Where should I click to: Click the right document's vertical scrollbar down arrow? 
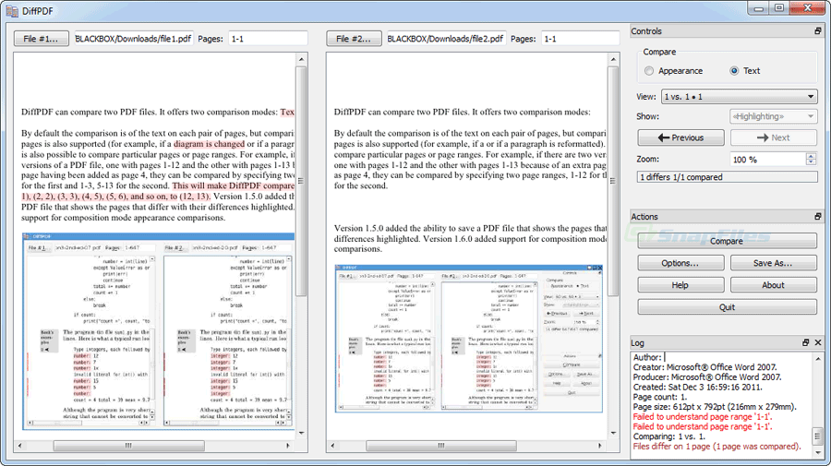613,433
